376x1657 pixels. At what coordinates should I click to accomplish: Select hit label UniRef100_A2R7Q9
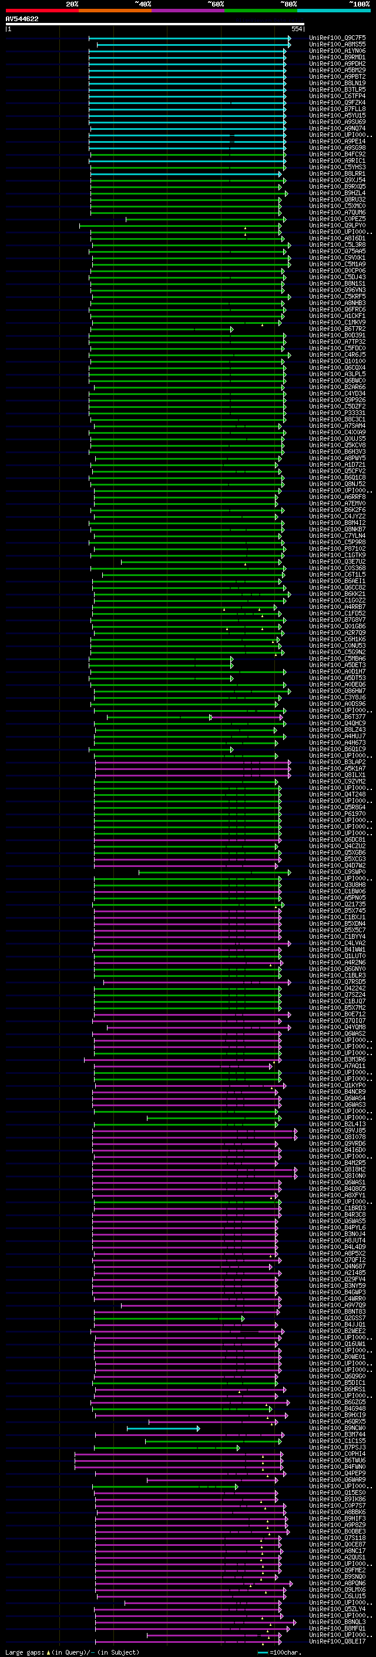pos(337,633)
